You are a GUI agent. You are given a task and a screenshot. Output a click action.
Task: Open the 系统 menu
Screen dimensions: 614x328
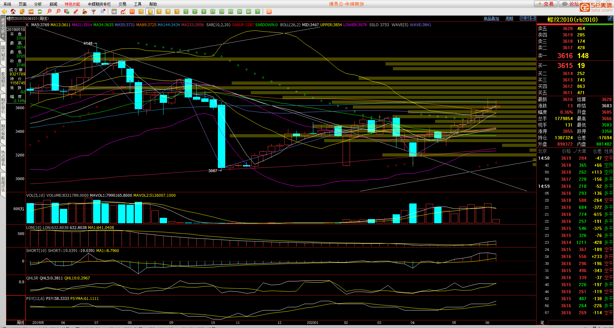tap(7, 4)
